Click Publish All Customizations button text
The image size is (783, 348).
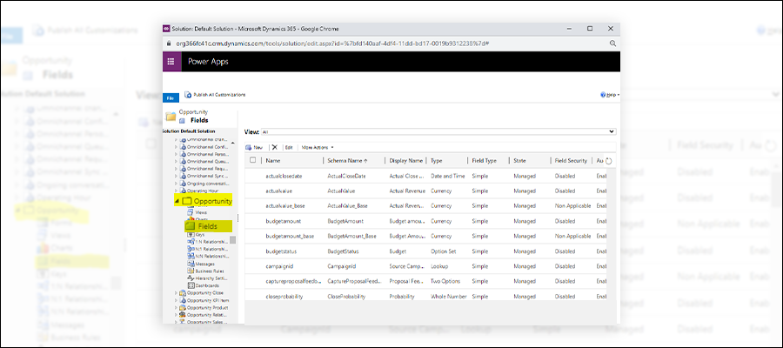click(x=220, y=95)
